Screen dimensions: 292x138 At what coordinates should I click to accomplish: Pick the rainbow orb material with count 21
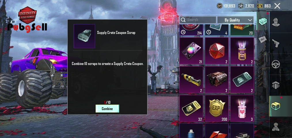pyautogui.click(x=191, y=51)
